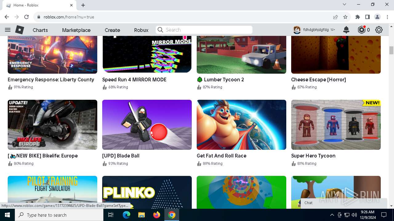Image resolution: width=394 pixels, height=221 pixels.
Task: Click the Pilot Training Flight Simulator thumbnail
Action: [52, 192]
